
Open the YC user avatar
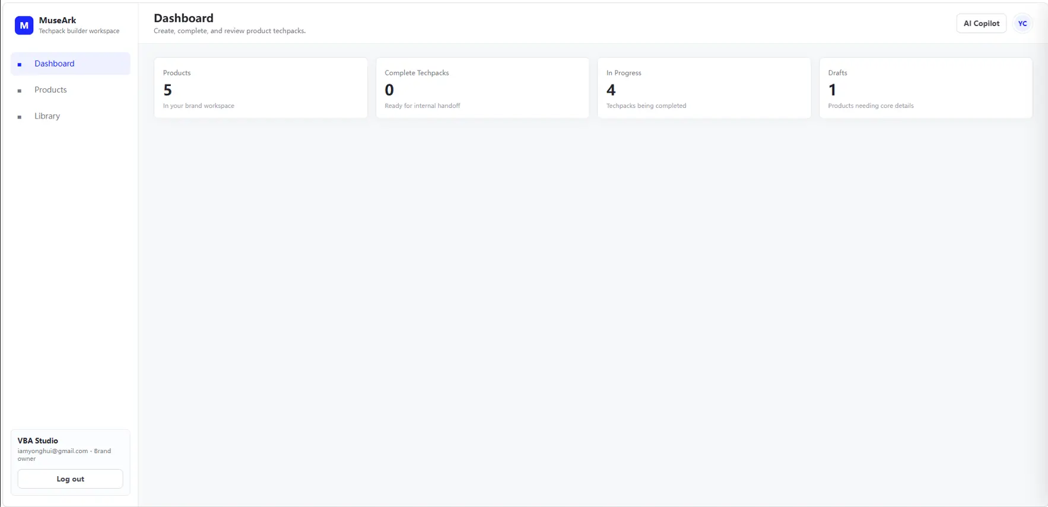(1022, 24)
